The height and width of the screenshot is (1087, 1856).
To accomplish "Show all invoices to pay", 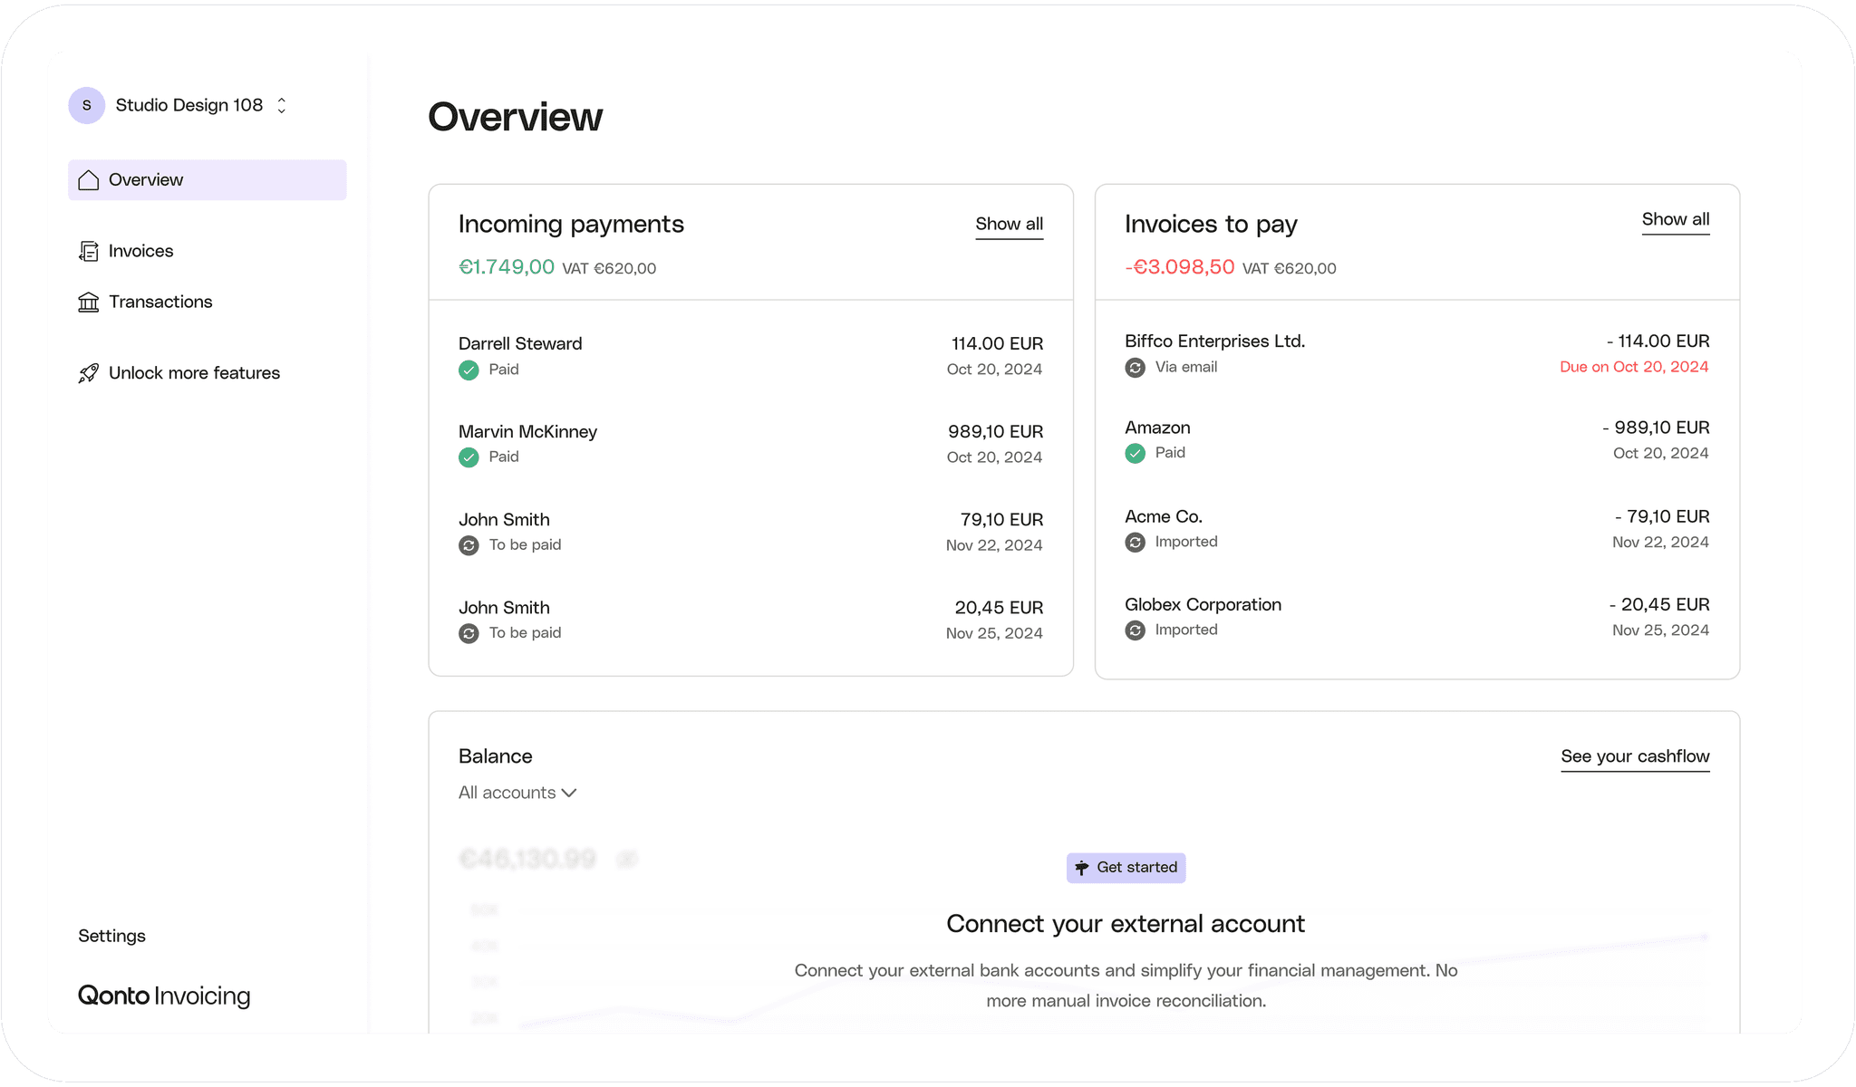I will pyautogui.click(x=1675, y=219).
